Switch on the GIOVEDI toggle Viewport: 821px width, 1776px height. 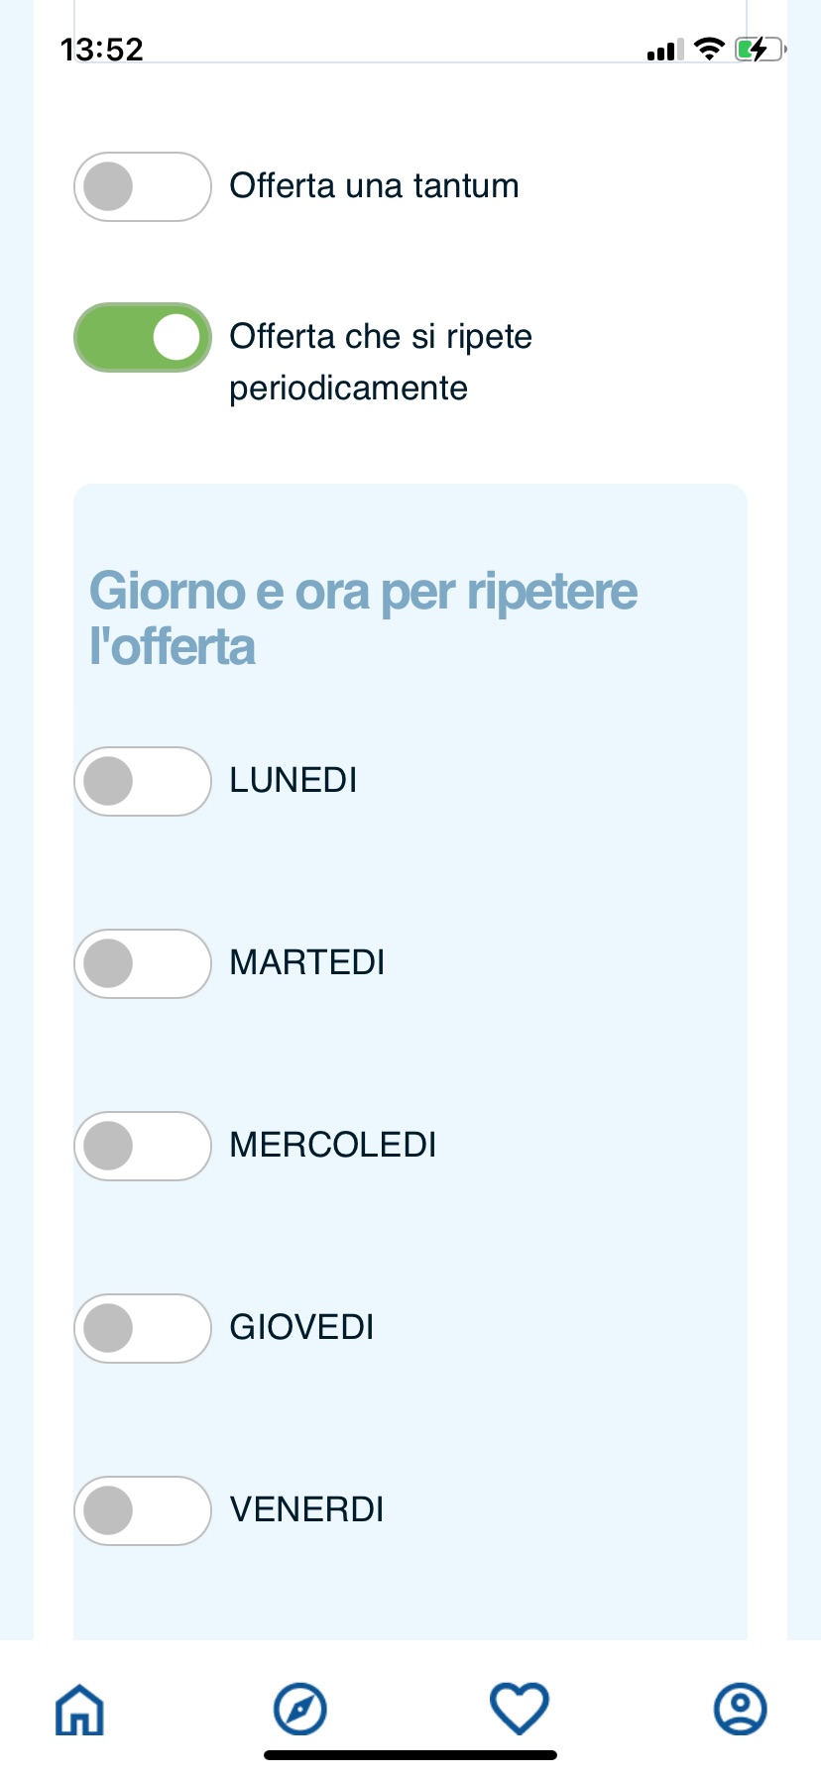click(x=143, y=1328)
